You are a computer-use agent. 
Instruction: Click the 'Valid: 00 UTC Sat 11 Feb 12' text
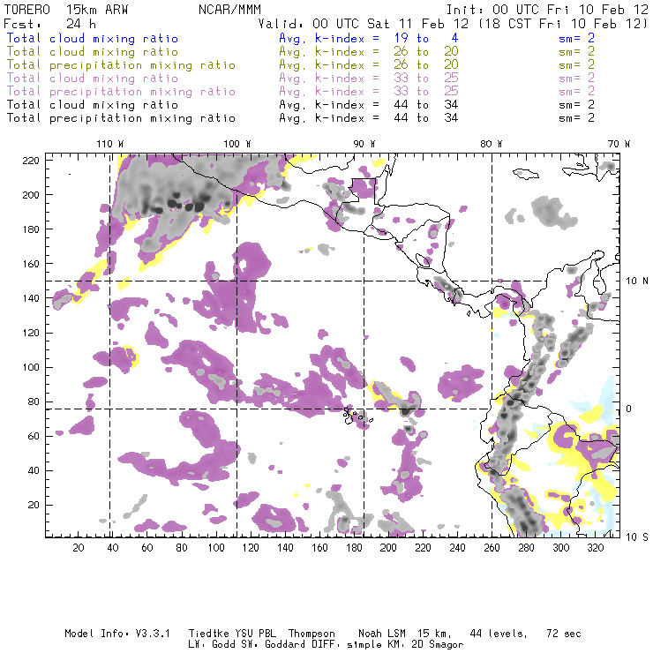[x=364, y=23]
